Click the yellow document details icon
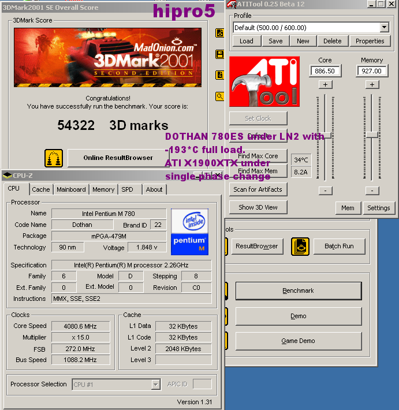This screenshot has height=410, width=399. 219,75
